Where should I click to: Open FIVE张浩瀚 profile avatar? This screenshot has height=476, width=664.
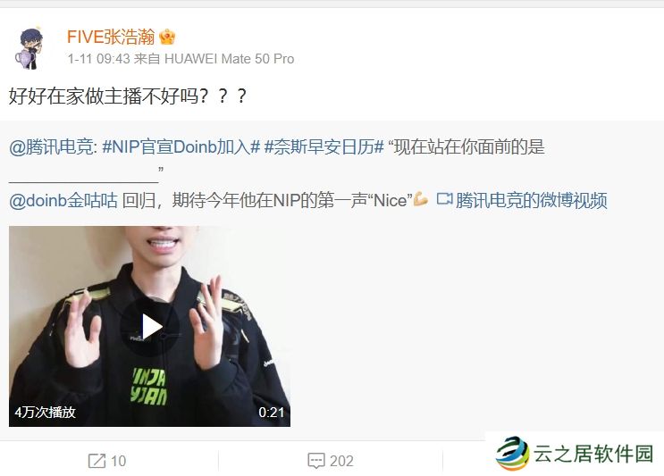pyautogui.click(x=29, y=48)
